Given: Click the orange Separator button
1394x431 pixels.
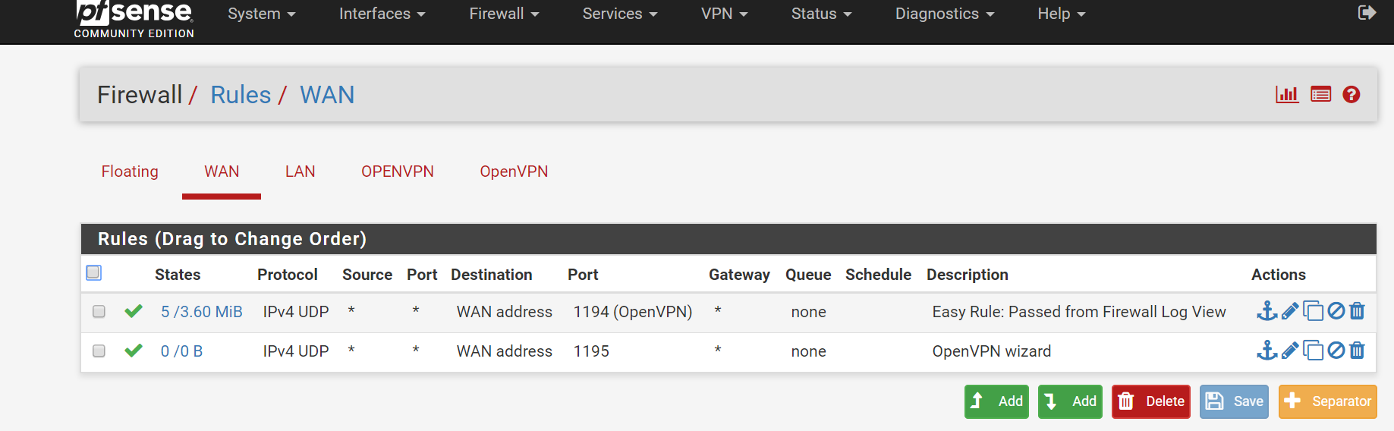Looking at the screenshot, I should click(1327, 401).
